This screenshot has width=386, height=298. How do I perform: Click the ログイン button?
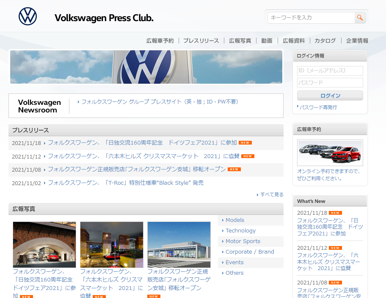pyautogui.click(x=330, y=96)
